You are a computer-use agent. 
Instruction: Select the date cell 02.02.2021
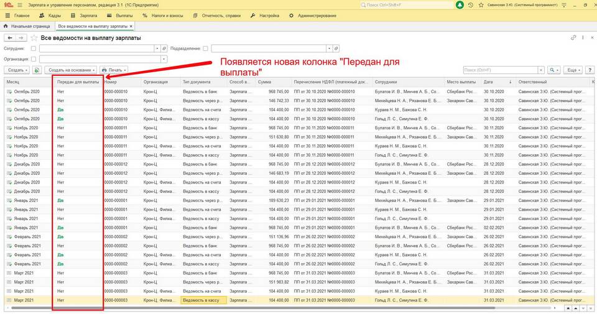(497, 228)
